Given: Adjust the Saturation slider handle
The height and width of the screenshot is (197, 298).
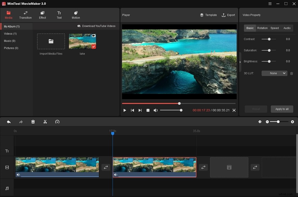Looking at the screenshot, I should [x=269, y=50].
